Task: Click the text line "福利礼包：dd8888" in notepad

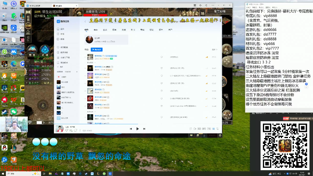Action: coord(261,39)
